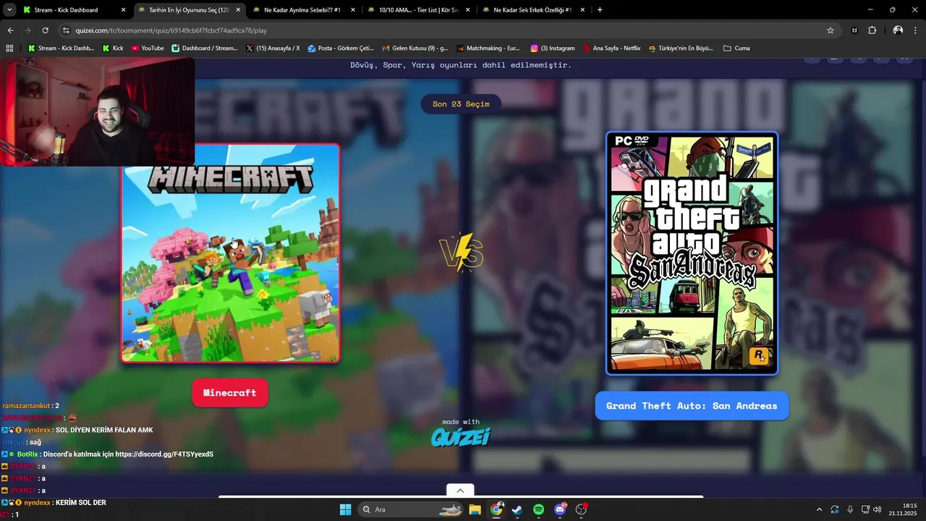Click the VS lightning emblem
926x521 pixels.
(x=461, y=252)
